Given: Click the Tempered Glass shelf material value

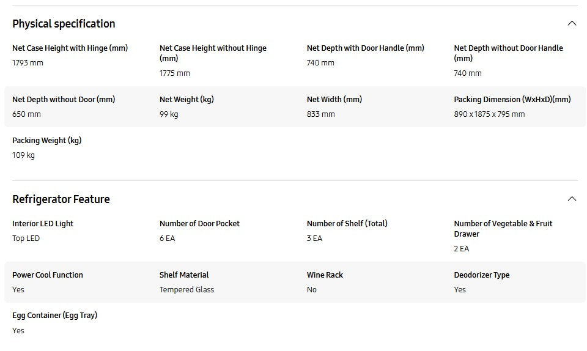Looking at the screenshot, I should pos(186,290).
